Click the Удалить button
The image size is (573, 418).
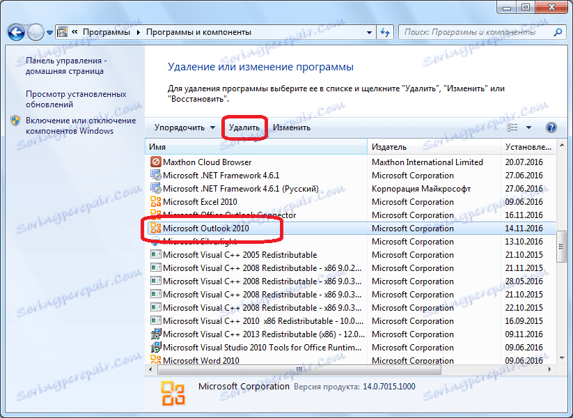pyautogui.click(x=244, y=127)
